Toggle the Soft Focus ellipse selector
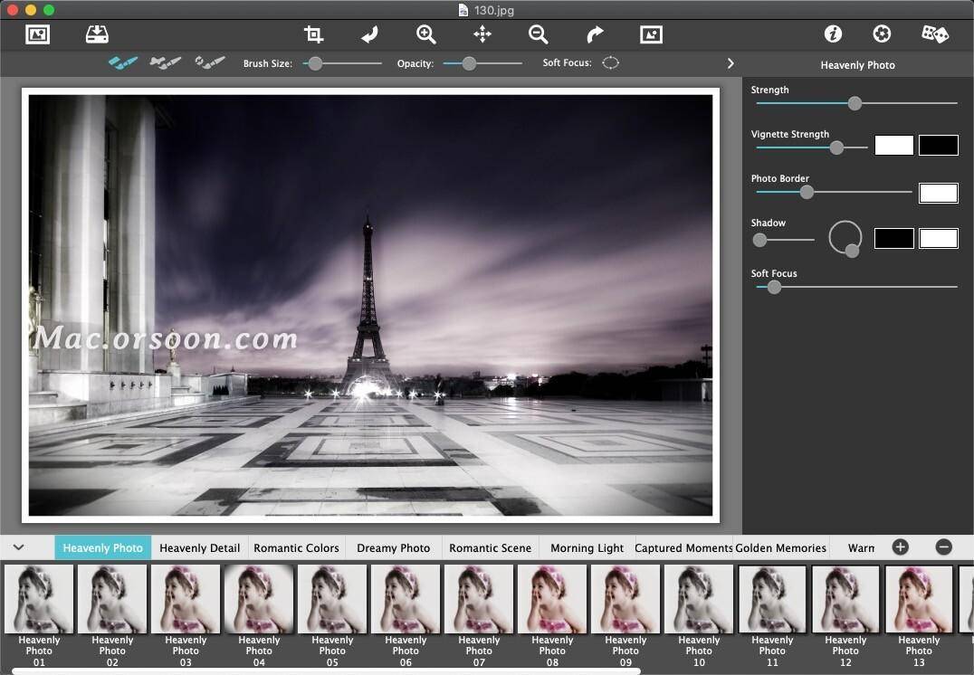Screen dimensions: 974x675 pos(611,63)
